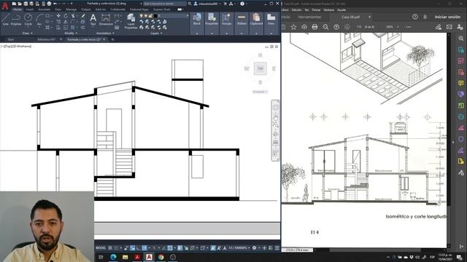Viewport: 467px width, 262px height.
Task: Click the AutoCAD Customization menu icon in status bar
Action: coord(277,247)
